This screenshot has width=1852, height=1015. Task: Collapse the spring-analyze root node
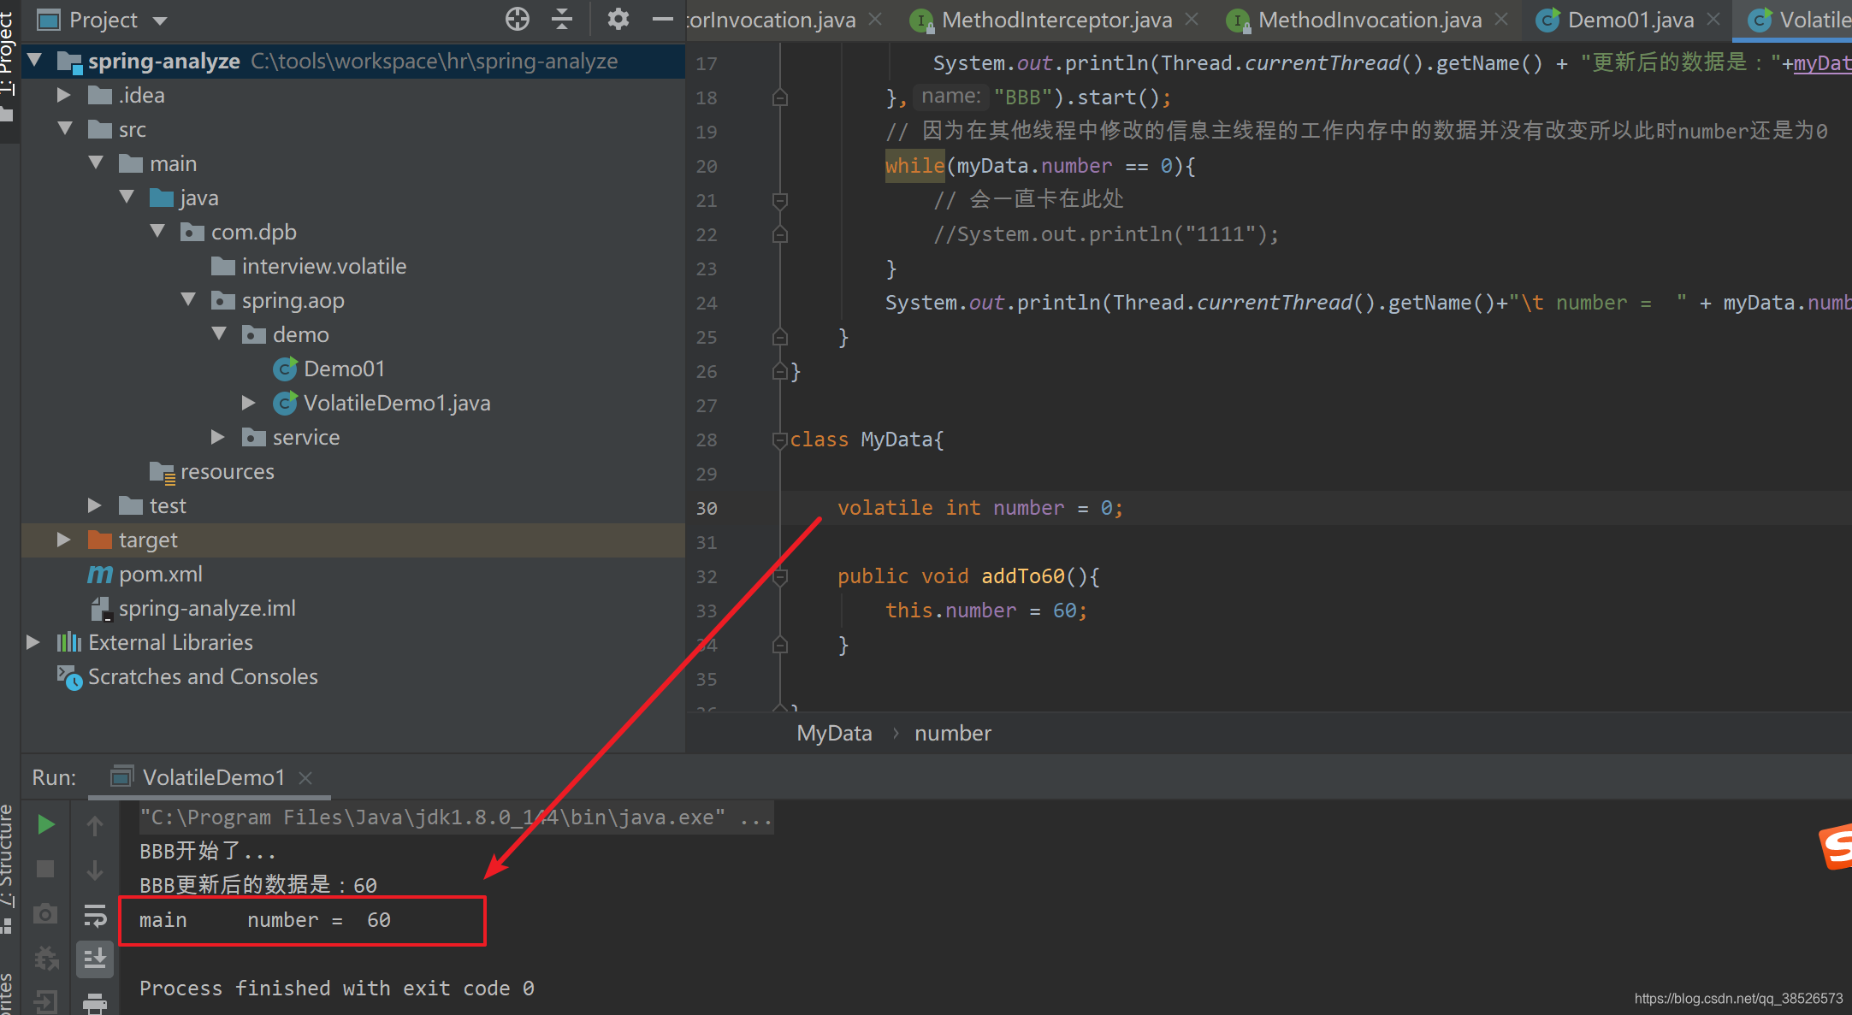(x=35, y=61)
